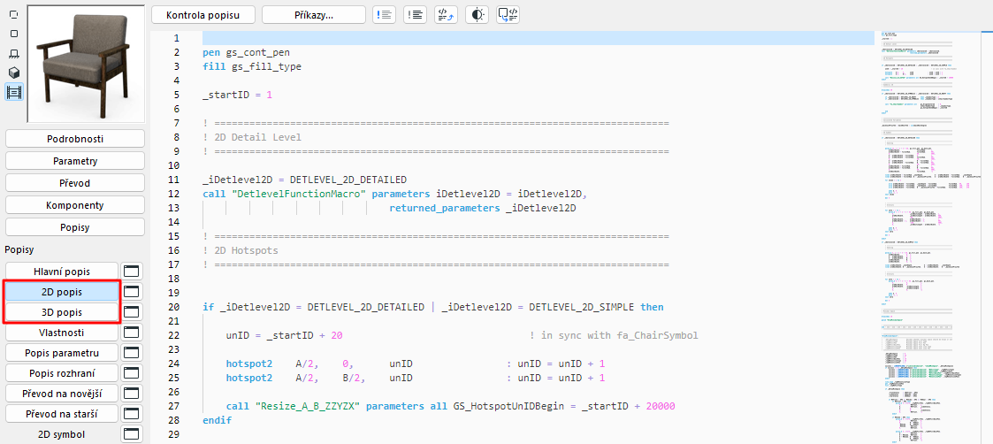Click the uncomment-lines icon in the toolbar
Viewport: 993px width, 444px height.
[415, 14]
